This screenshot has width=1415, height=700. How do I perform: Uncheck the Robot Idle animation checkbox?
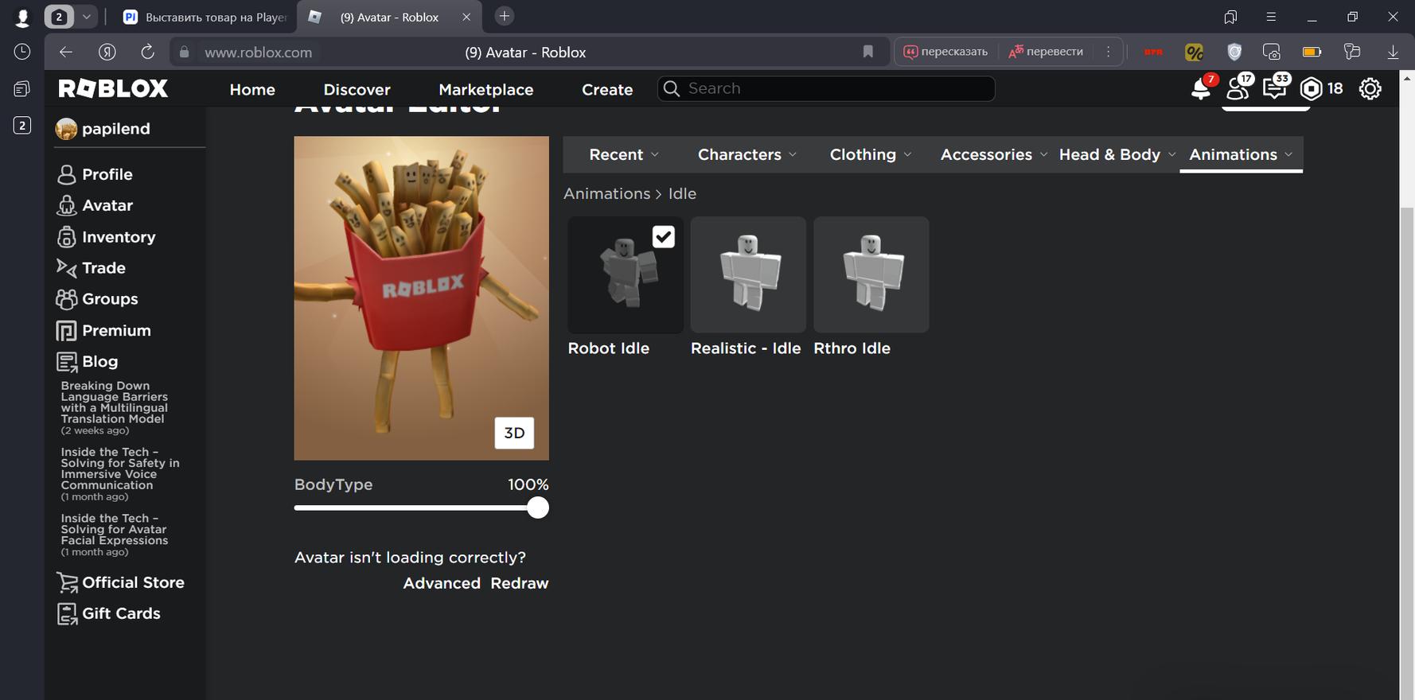click(x=663, y=237)
